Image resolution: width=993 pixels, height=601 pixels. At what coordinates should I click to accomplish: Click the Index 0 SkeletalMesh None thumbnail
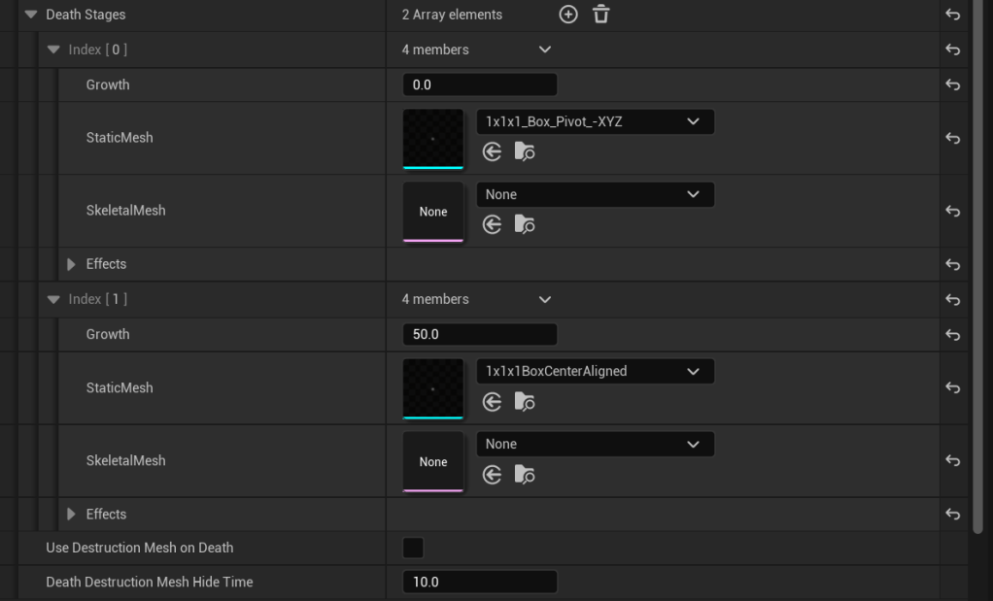click(433, 212)
